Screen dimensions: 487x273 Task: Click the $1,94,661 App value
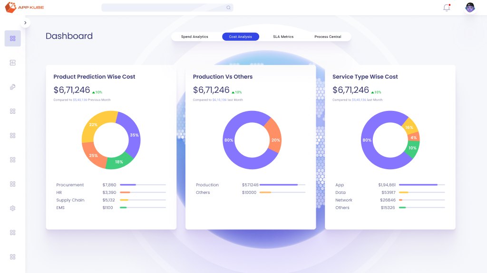(387, 185)
